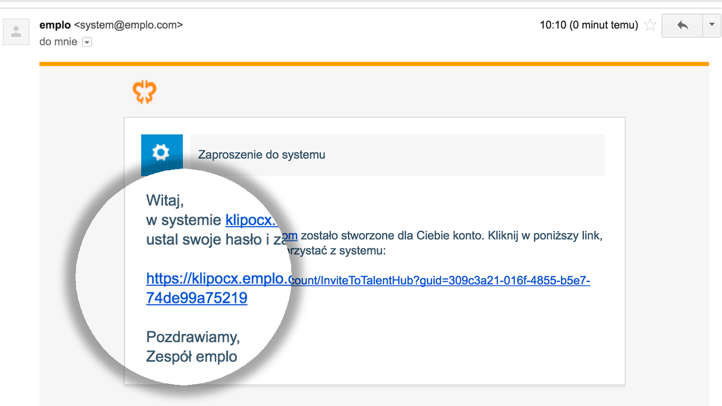The width and height of the screenshot is (722, 406).
Task: Click the "Zaproszenie do systemu" header
Action: pos(262,155)
